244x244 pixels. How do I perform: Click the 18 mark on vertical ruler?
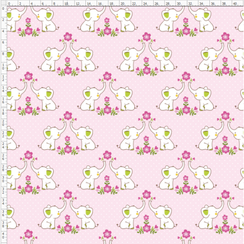point(3,112)
